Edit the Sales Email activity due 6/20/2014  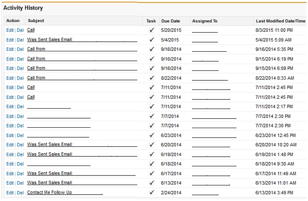[x=10, y=145]
